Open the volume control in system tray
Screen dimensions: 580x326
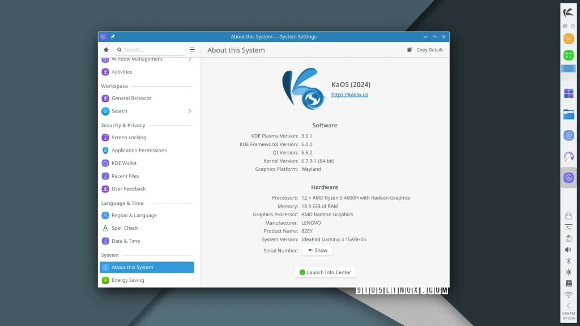pos(568,250)
